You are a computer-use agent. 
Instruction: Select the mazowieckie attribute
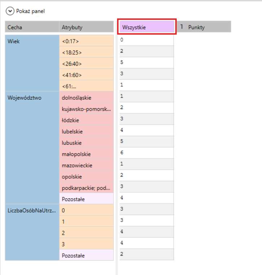pos(86,165)
